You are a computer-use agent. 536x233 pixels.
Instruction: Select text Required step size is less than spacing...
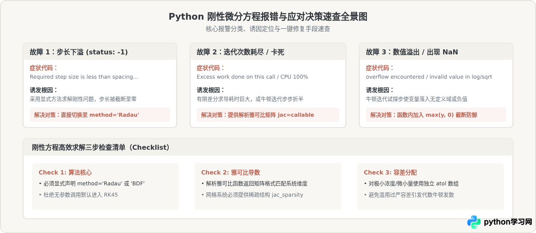(84, 77)
